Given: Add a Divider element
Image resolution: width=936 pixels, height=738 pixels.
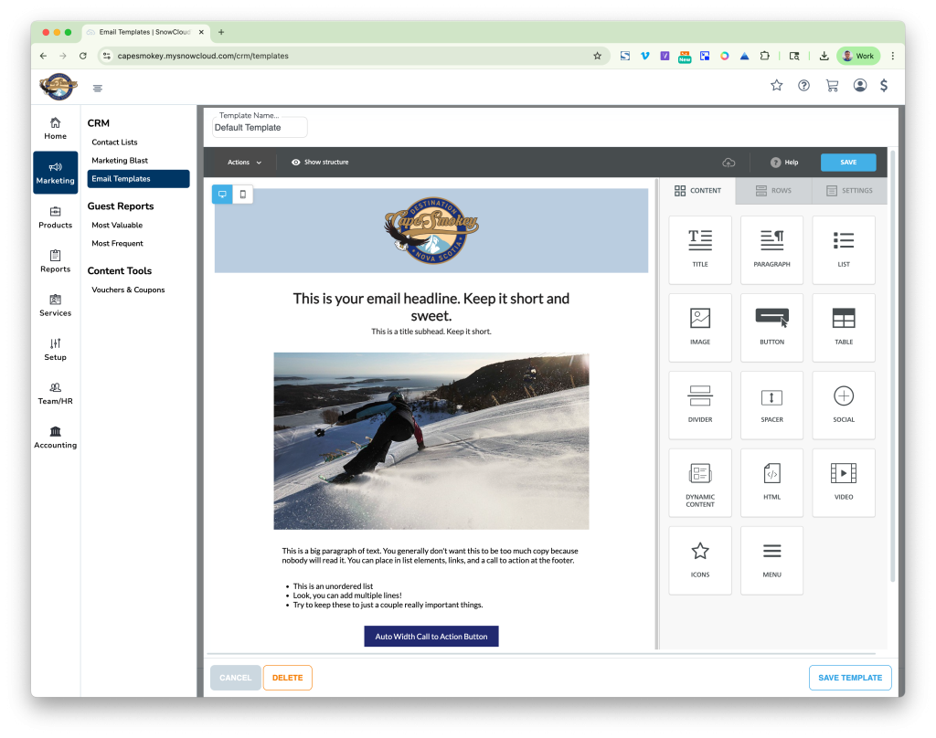Looking at the screenshot, I should click(699, 405).
